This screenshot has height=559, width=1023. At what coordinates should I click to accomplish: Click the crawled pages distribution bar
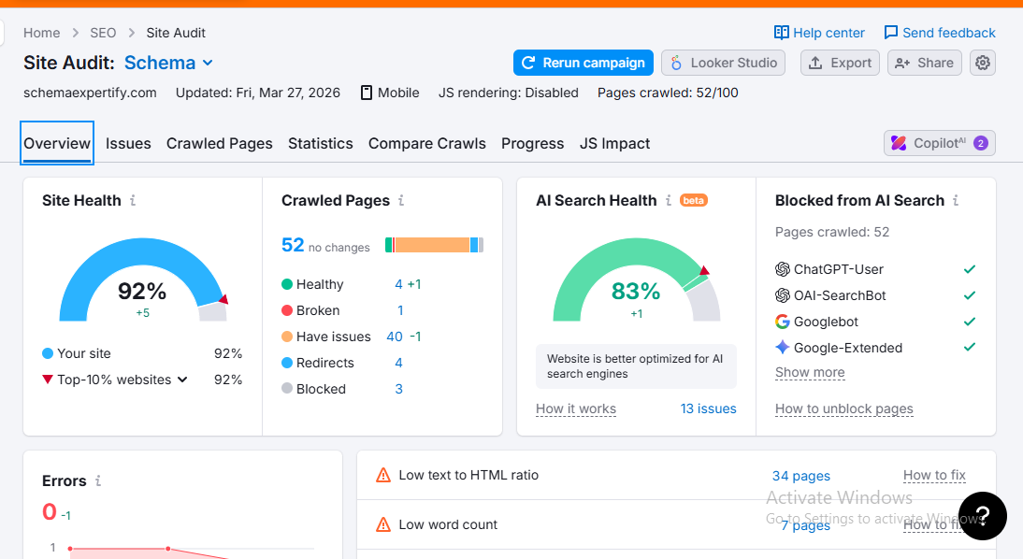[x=435, y=245]
